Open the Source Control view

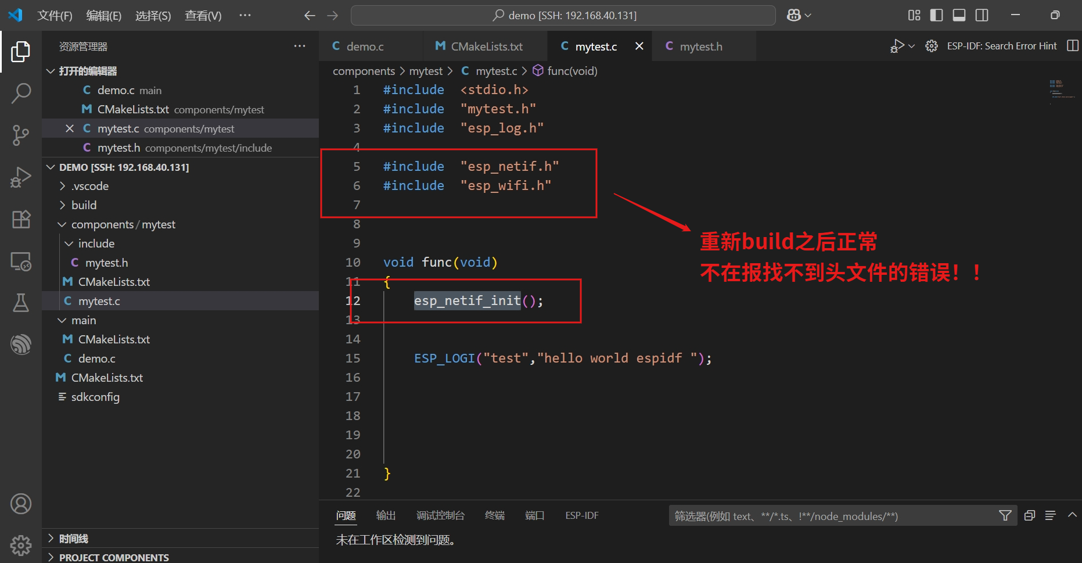click(x=21, y=135)
